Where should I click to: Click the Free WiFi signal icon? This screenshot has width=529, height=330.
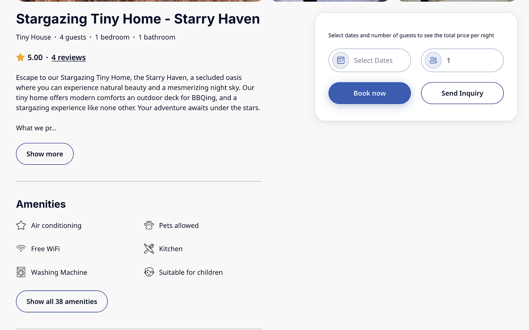[21, 249]
